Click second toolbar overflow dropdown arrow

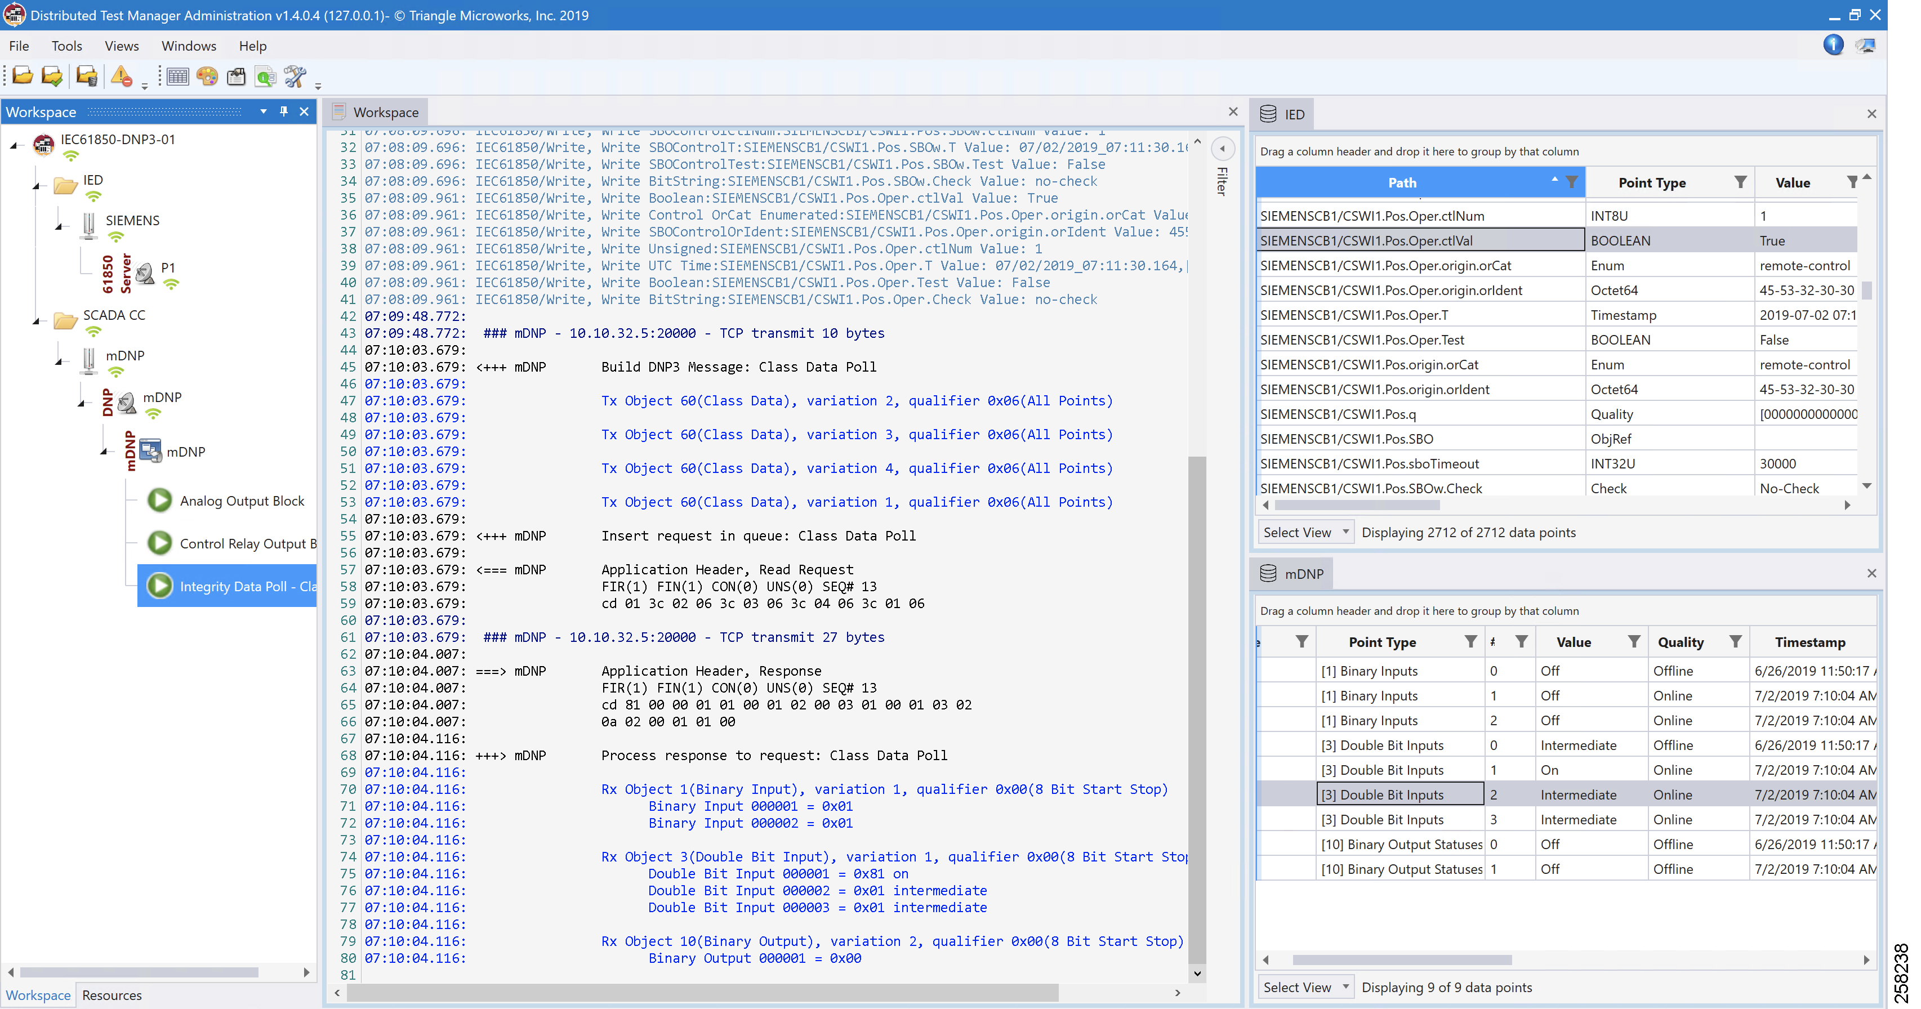318,87
